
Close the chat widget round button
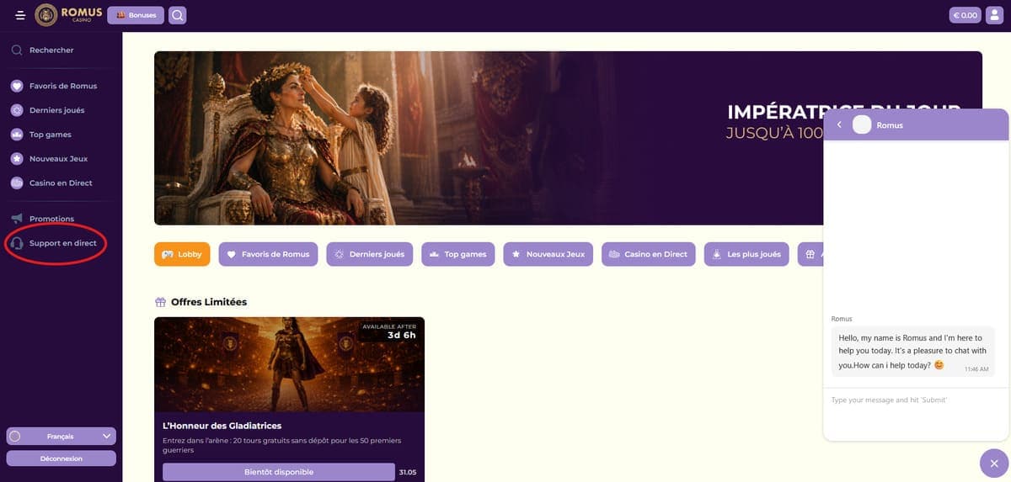tap(994, 463)
